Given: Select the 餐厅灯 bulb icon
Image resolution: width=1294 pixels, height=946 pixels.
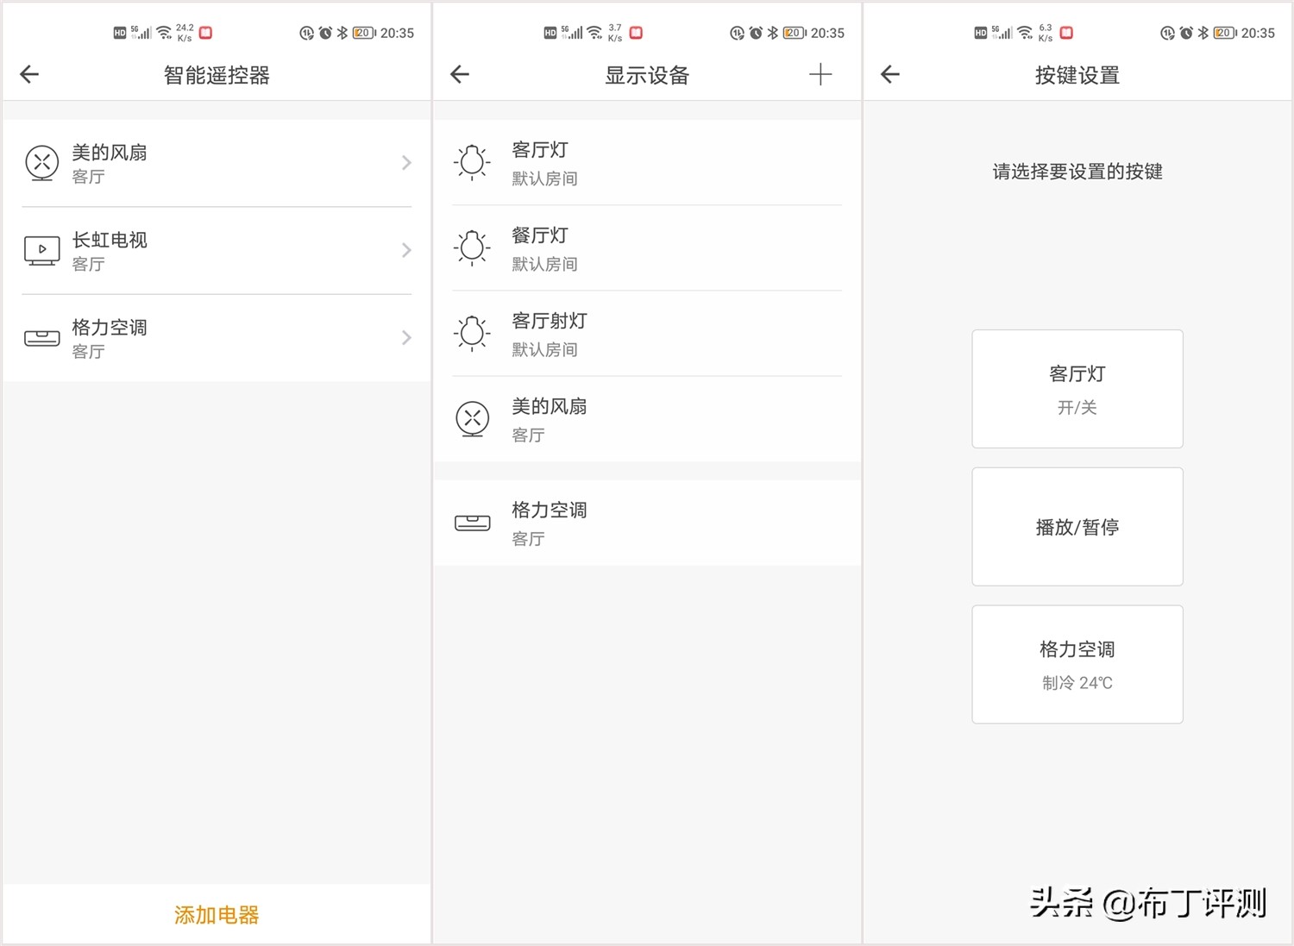Looking at the screenshot, I should click(471, 247).
